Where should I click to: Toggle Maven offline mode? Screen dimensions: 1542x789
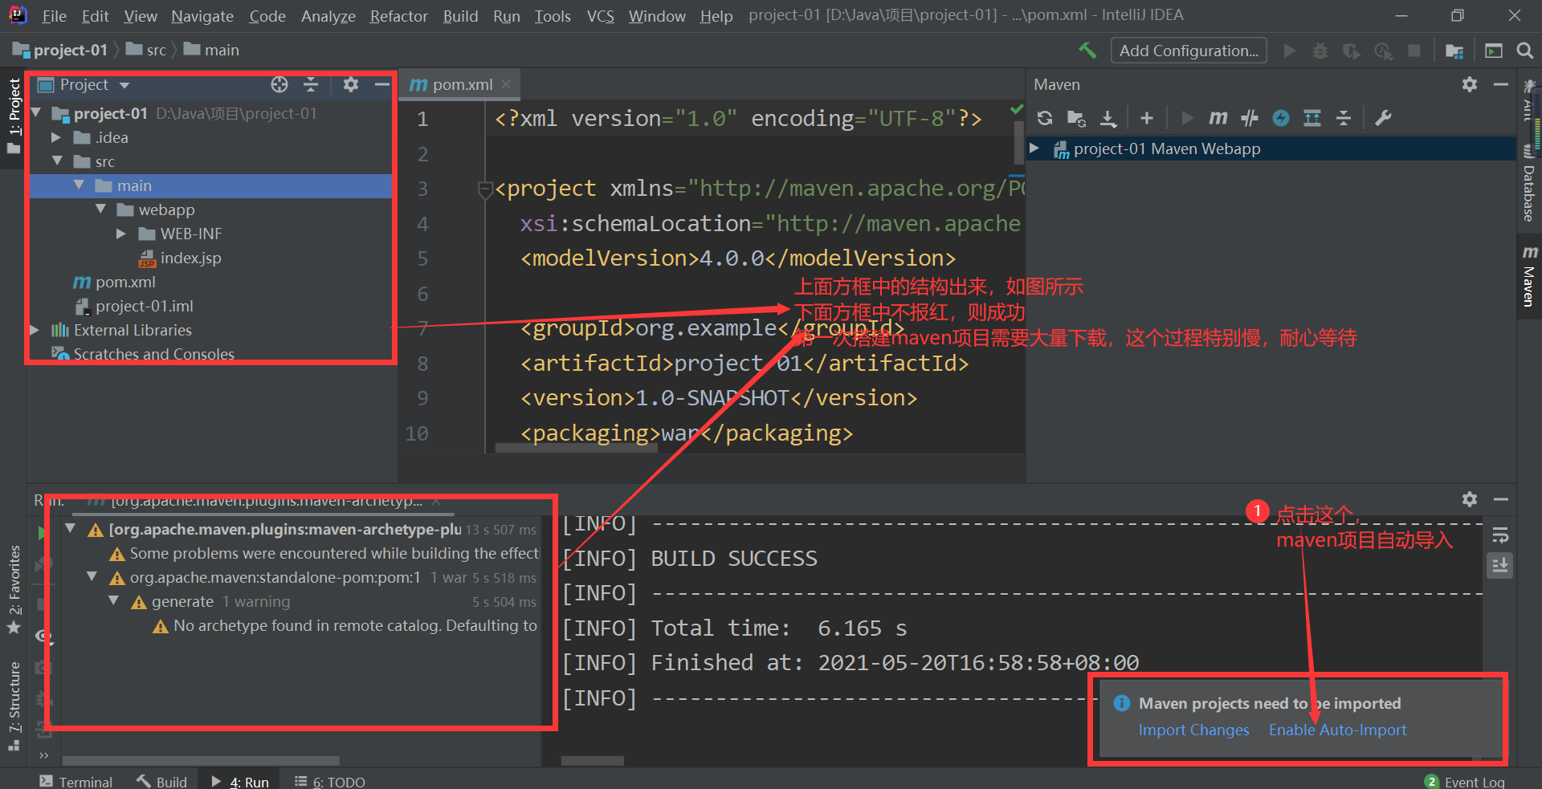coord(1250,118)
